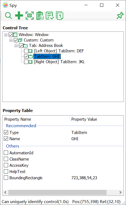This screenshot has width=126, height=205.
Task: Click the green plus add icon
Action: [19, 15]
